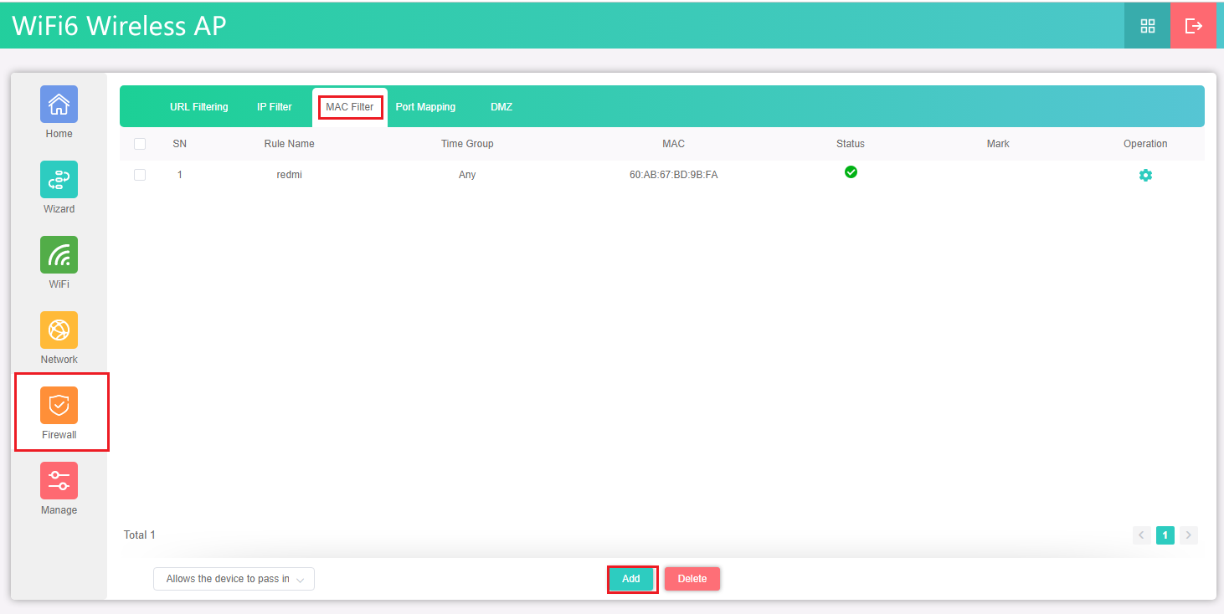The image size is (1224, 614).
Task: Check the redmi rule row checkbox
Action: [x=140, y=175]
